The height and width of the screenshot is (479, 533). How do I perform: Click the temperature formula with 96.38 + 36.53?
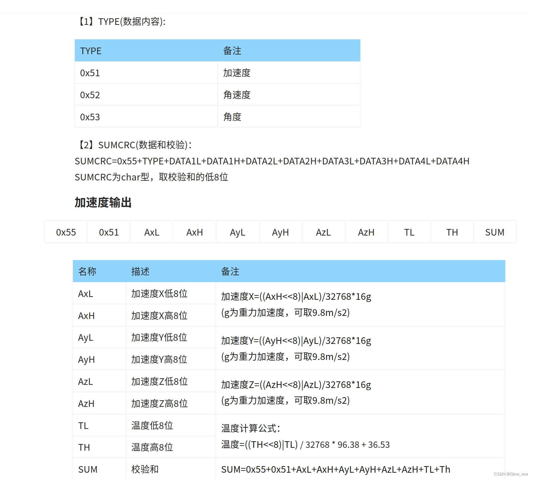(305, 445)
